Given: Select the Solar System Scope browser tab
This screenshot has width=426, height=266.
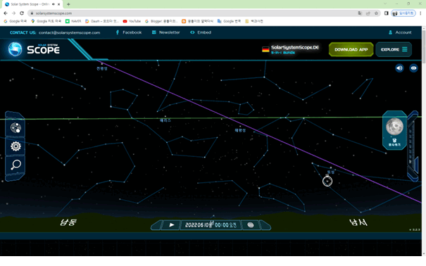Looking at the screenshot, I should [x=32, y=4].
